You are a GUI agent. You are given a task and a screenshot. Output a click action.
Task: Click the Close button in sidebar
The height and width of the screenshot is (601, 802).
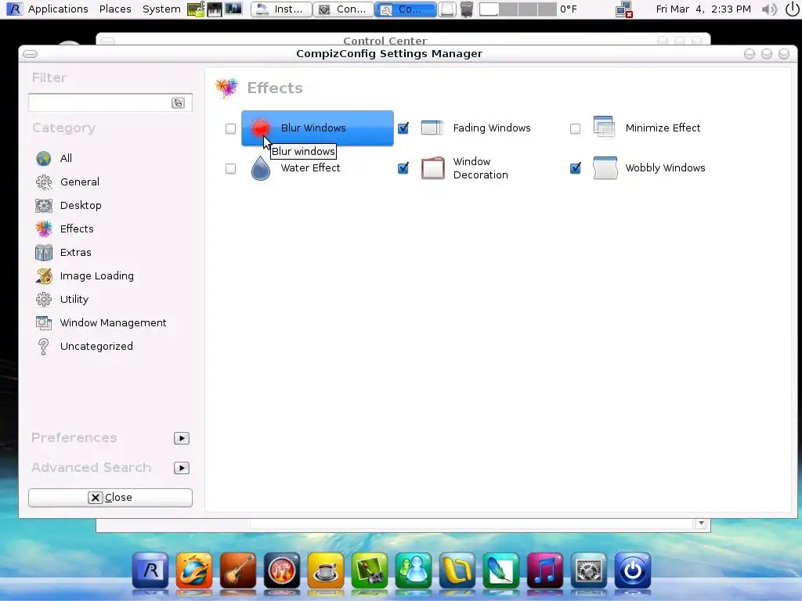pos(110,497)
